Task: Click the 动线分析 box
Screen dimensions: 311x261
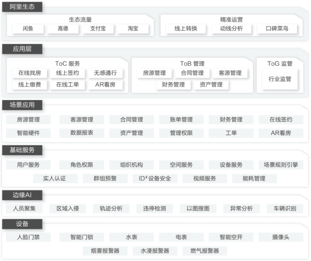Action: tap(231, 29)
